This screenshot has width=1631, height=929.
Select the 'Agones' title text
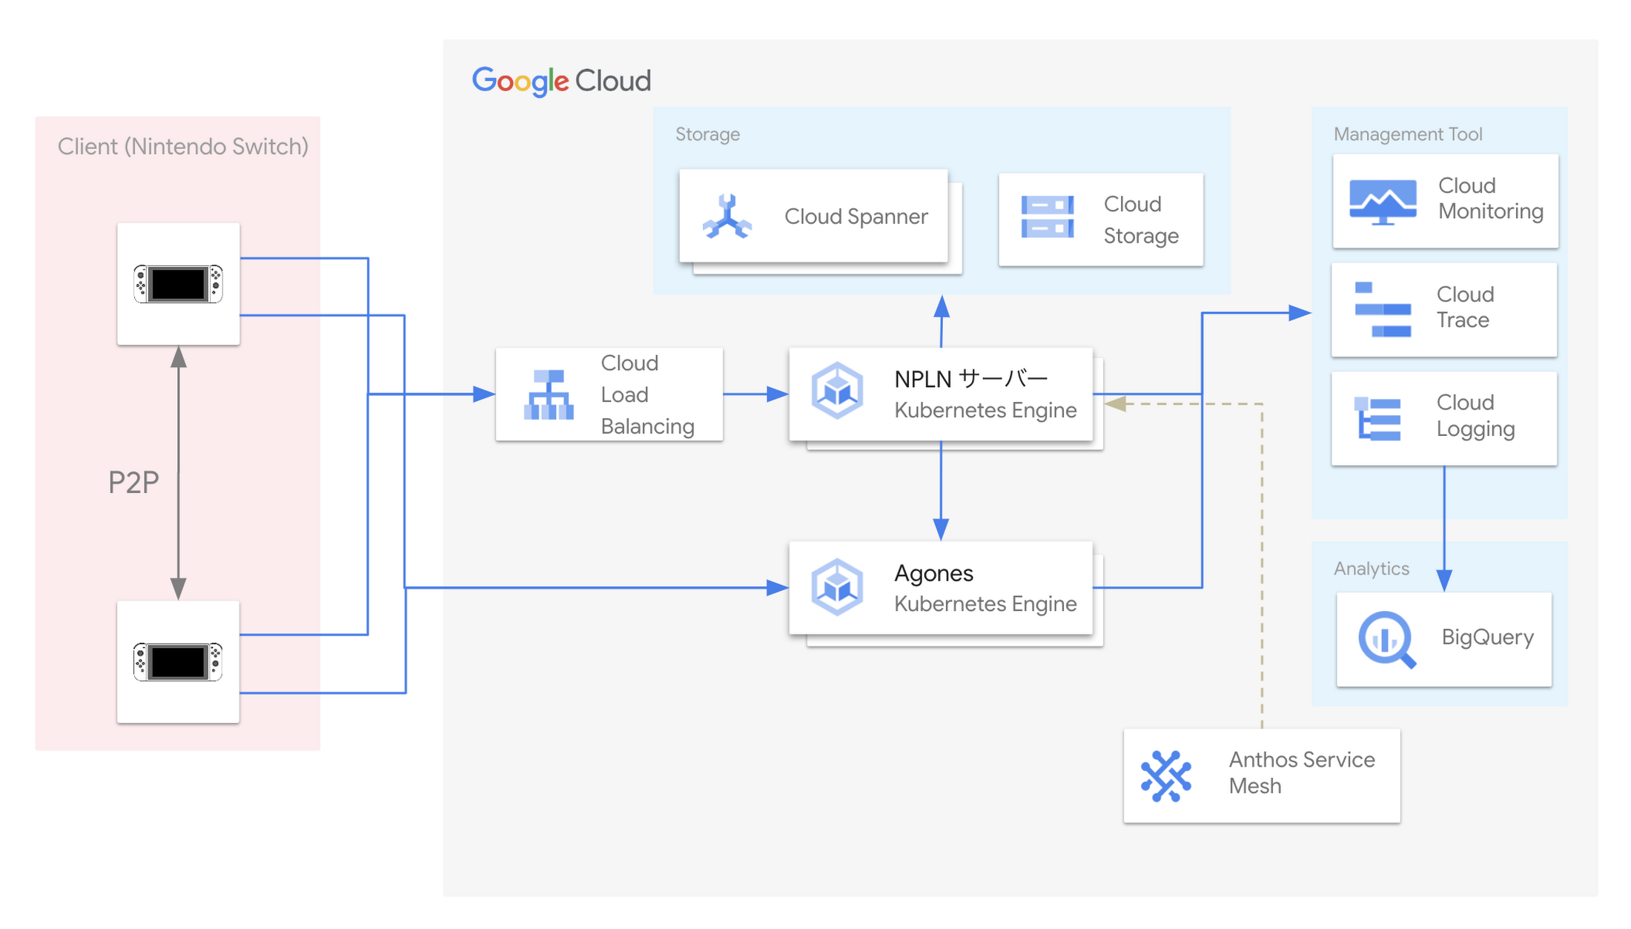tap(933, 573)
